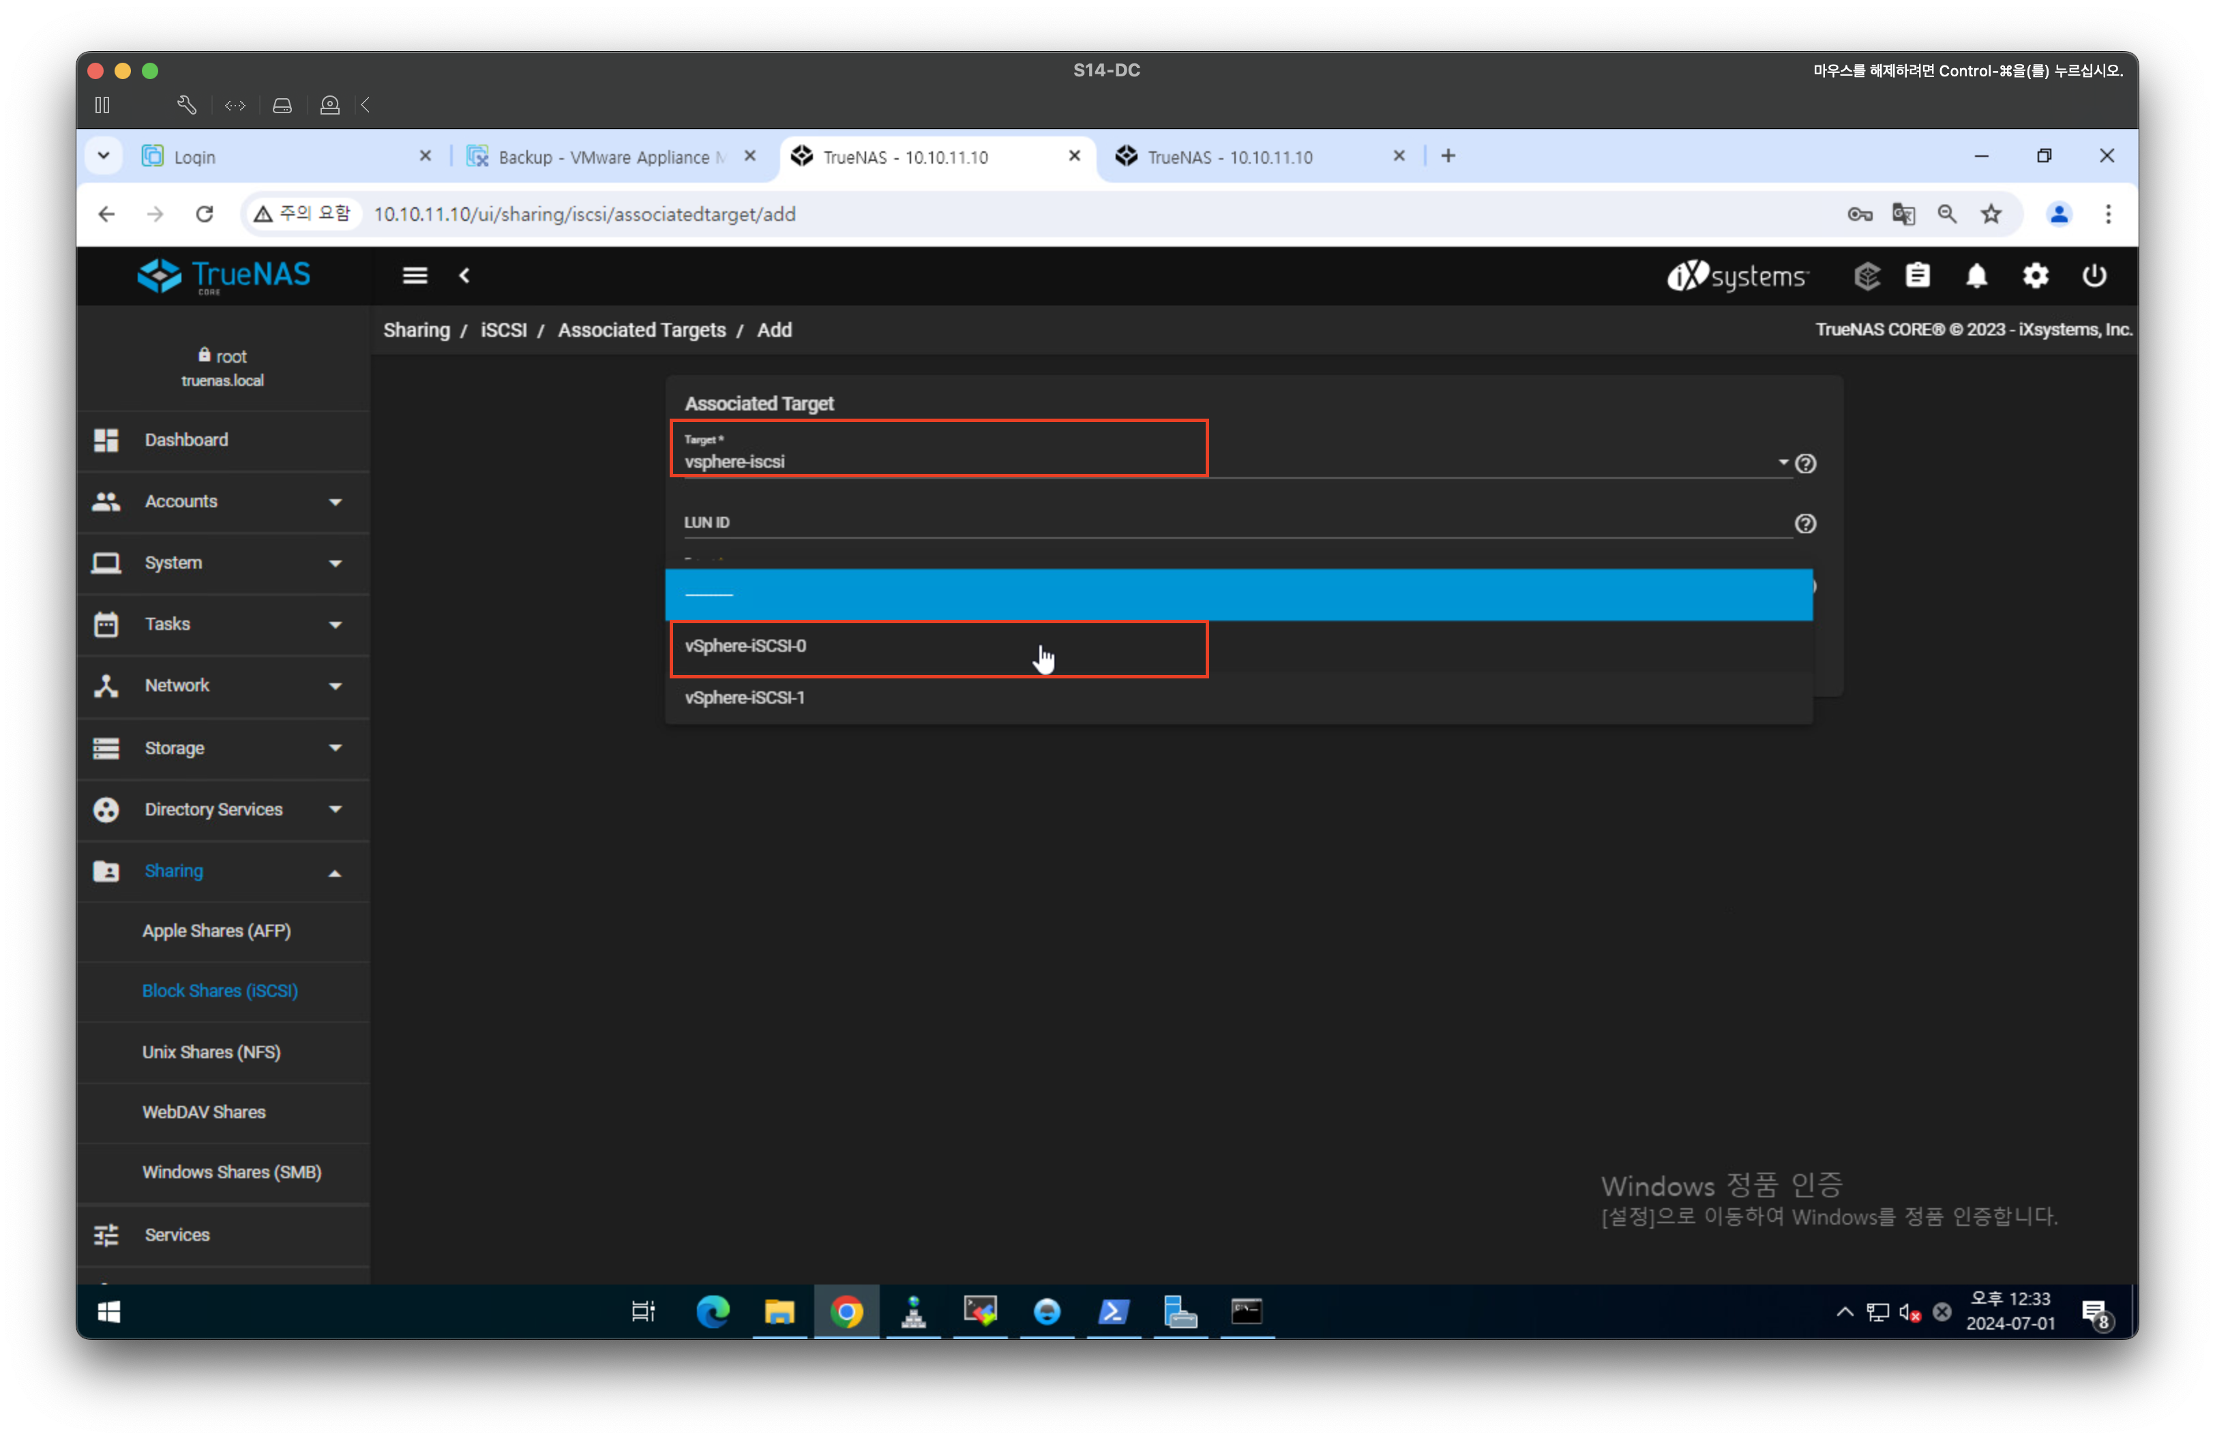Click the power icon in top bar

(x=2094, y=275)
